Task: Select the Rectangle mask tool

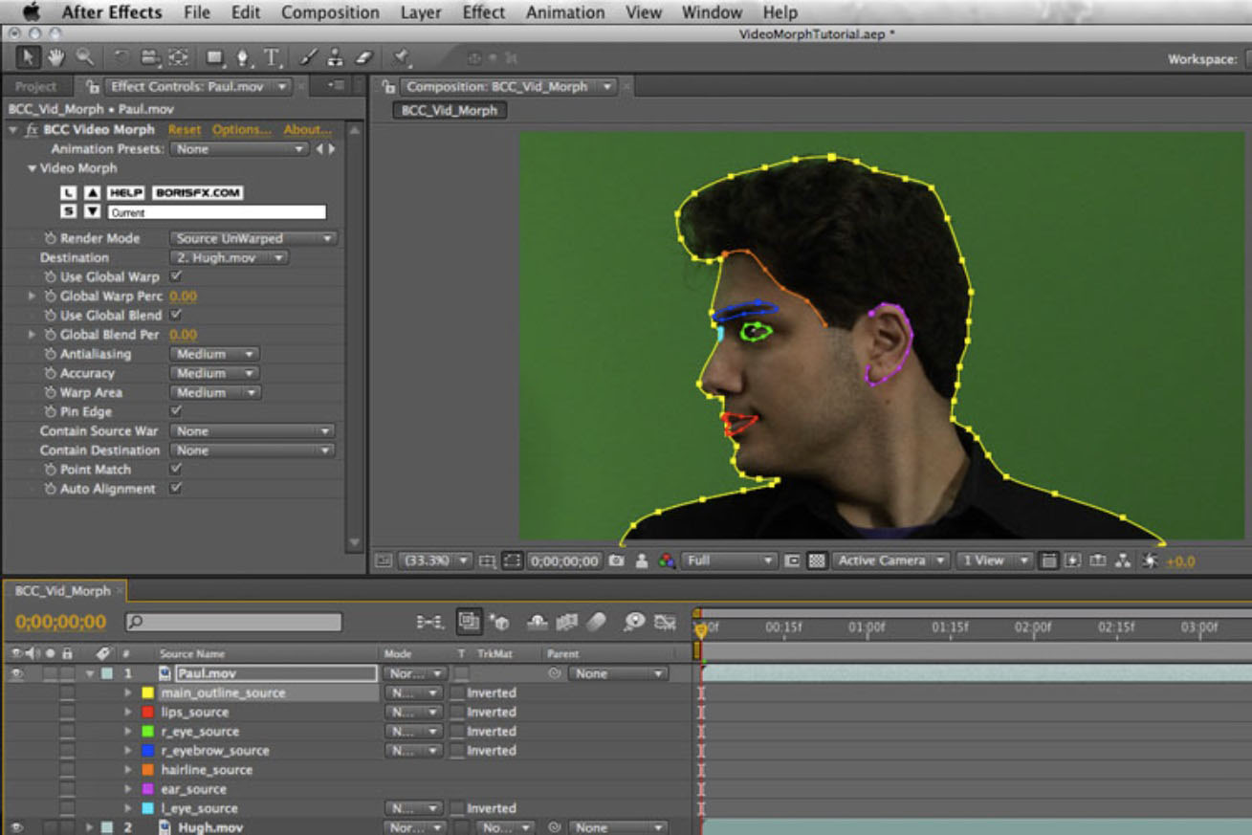Action: (x=213, y=58)
